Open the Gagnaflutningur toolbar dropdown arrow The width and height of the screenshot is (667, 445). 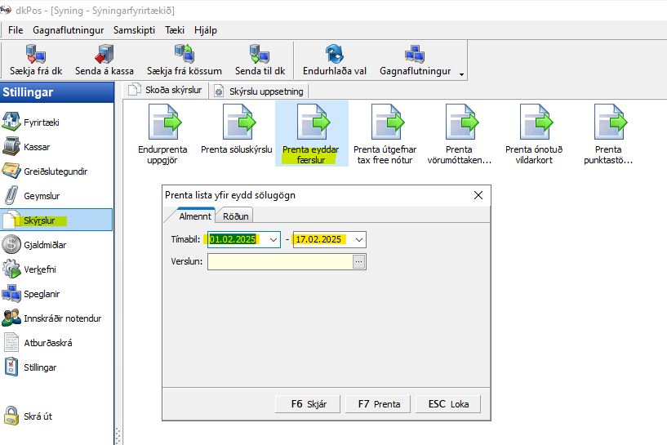tap(461, 73)
